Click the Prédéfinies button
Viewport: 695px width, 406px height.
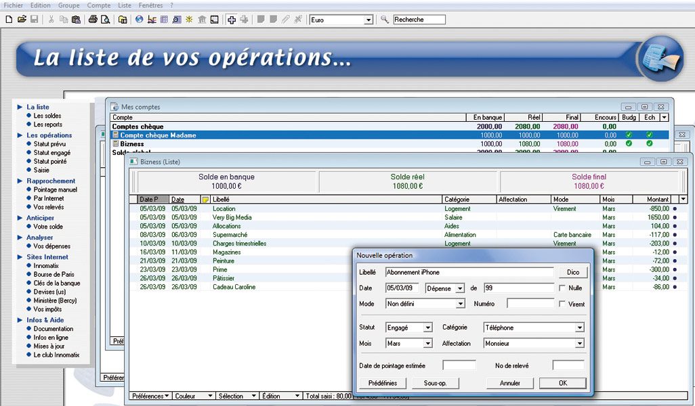[x=383, y=383]
